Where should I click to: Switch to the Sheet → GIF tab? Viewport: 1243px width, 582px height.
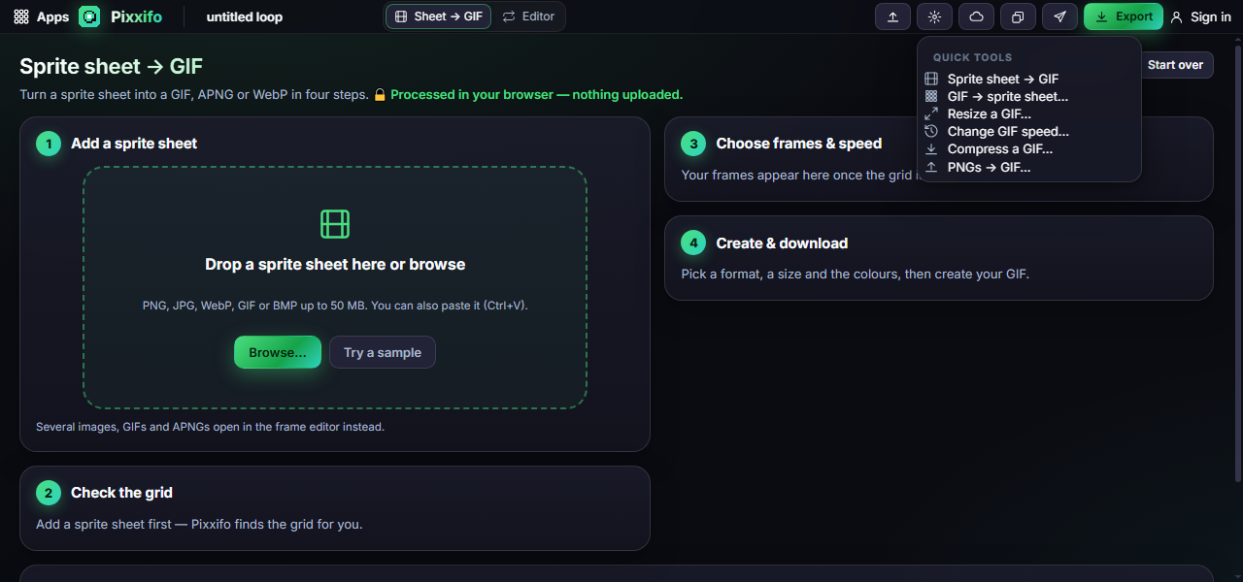click(x=438, y=16)
